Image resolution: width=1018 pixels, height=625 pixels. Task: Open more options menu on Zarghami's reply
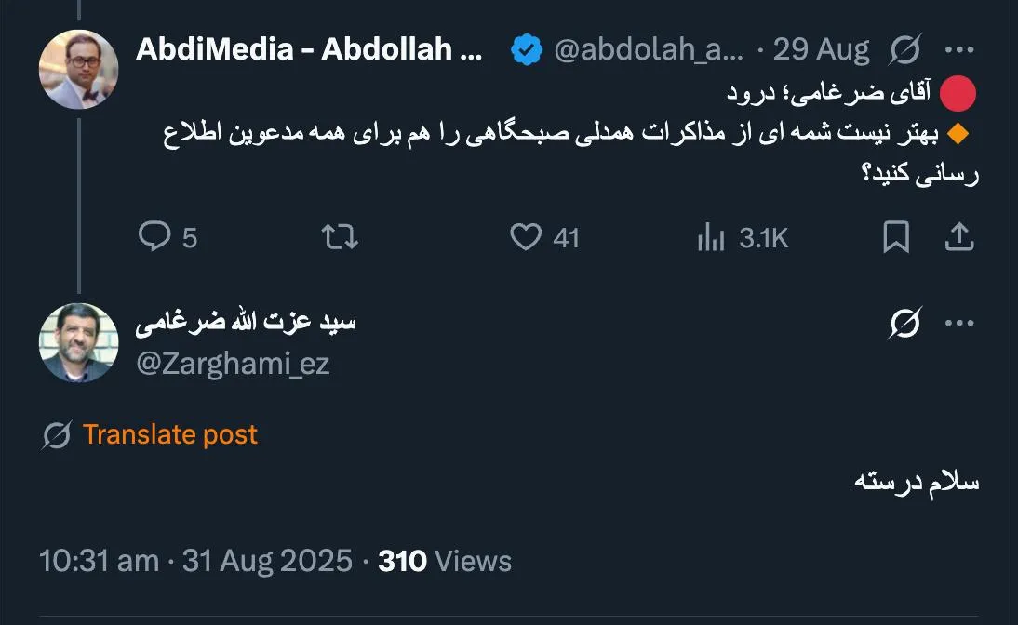pyautogui.click(x=959, y=323)
